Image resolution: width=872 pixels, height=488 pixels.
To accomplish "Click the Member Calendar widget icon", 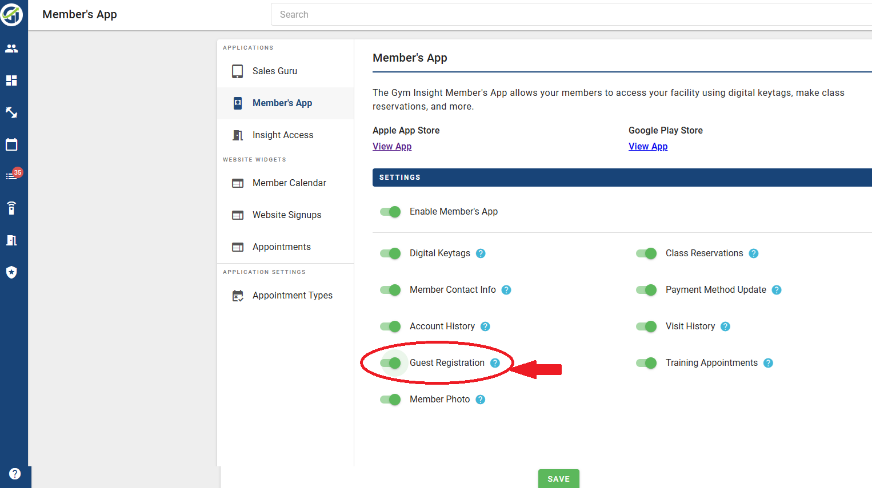I will click(237, 183).
